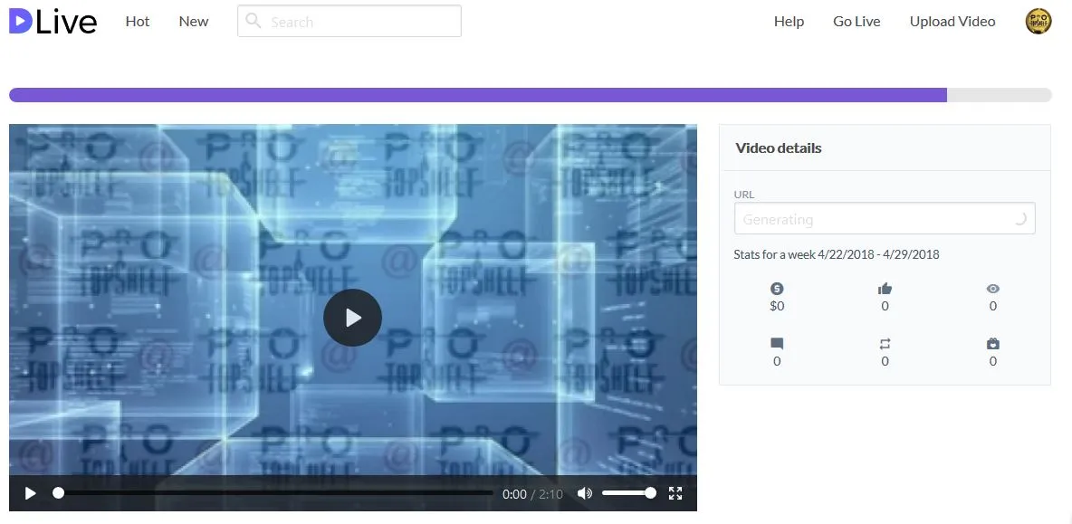Click the Go Live link
This screenshot has width=1072, height=524.
pyautogui.click(x=857, y=22)
